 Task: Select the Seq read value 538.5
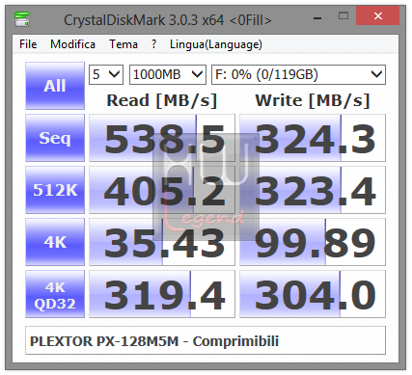coord(162,138)
